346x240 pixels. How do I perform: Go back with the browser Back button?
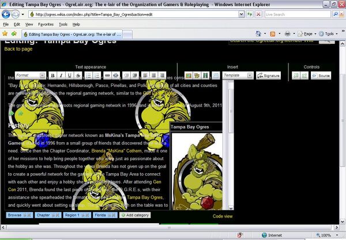[x=6, y=14]
